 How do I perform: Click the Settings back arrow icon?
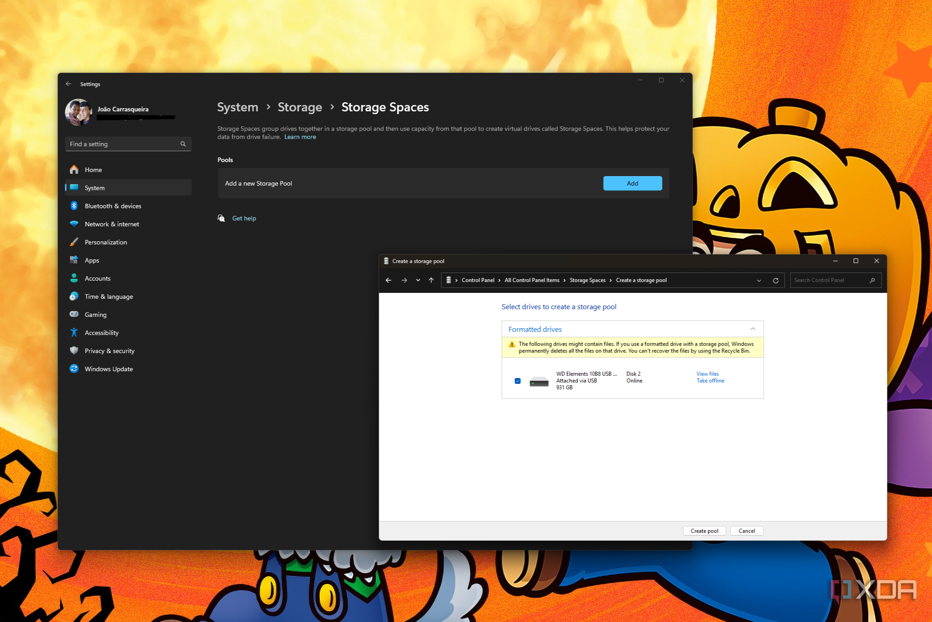point(68,84)
